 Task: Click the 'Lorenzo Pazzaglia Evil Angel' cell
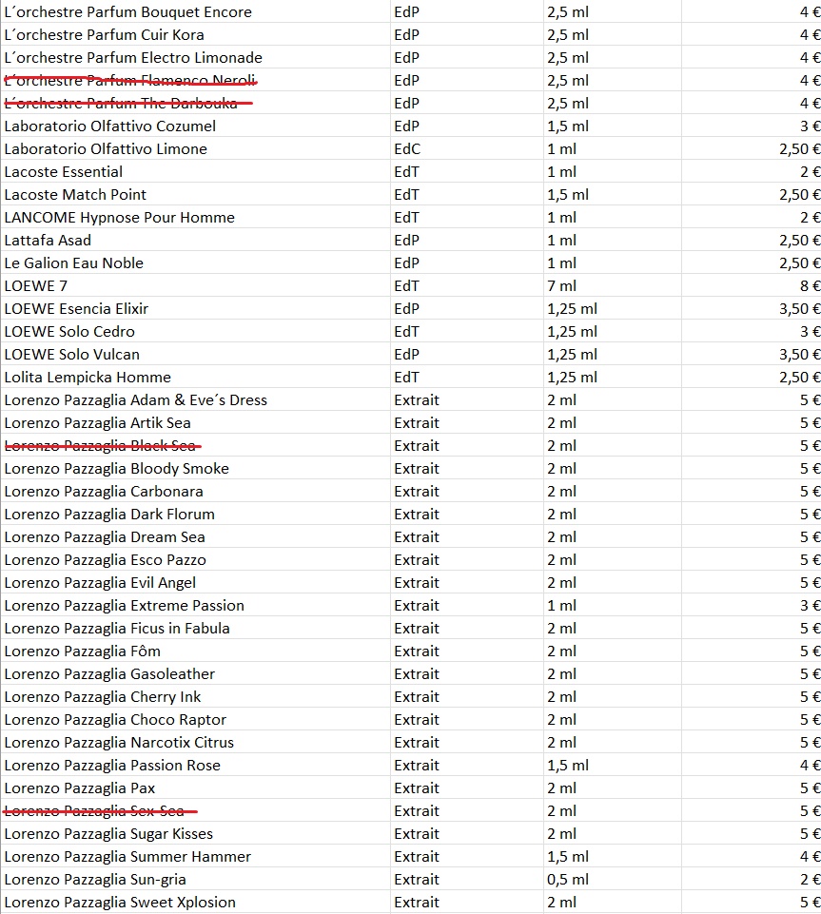[100, 582]
